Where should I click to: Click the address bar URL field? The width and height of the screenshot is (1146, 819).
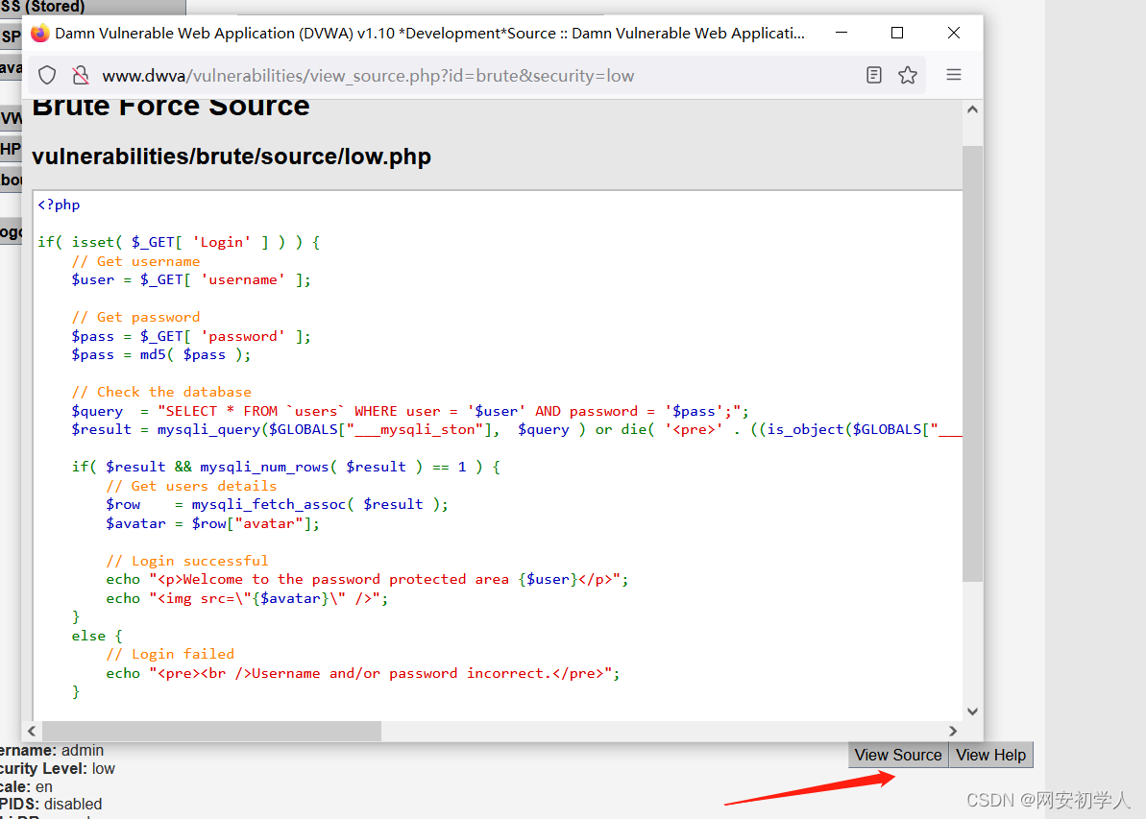coord(478,75)
